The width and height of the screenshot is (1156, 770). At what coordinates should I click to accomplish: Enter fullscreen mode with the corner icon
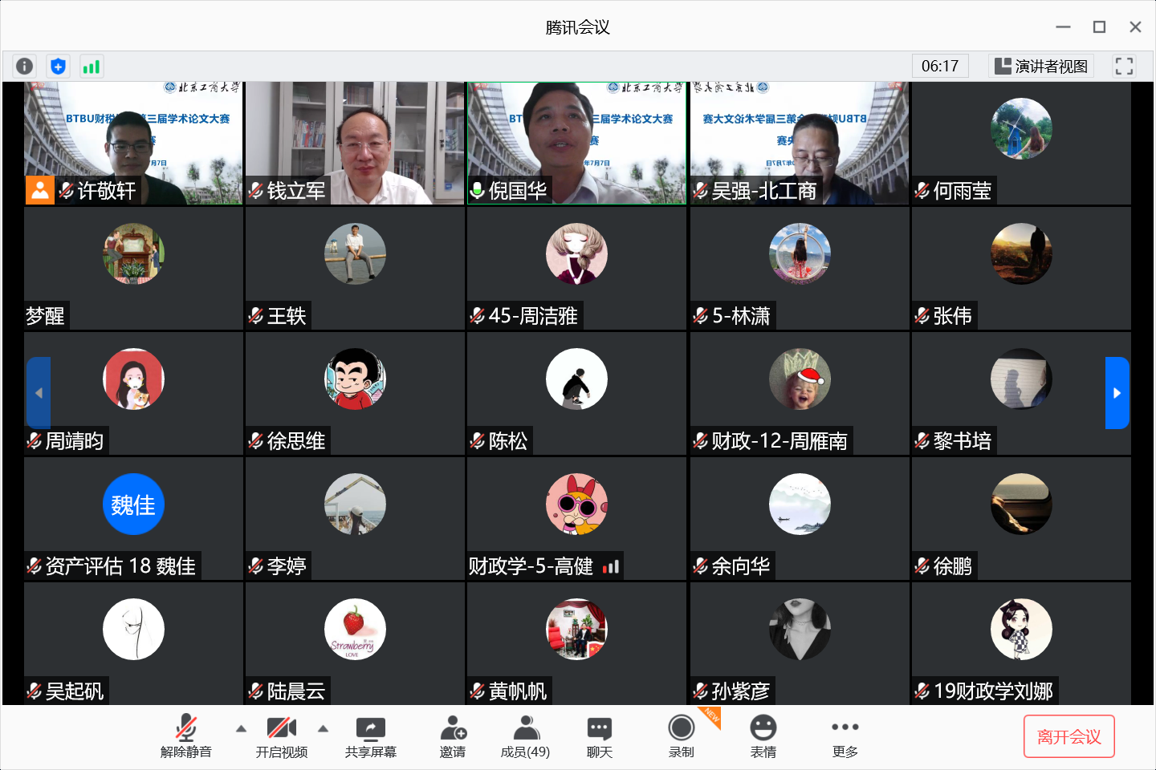click(x=1124, y=66)
